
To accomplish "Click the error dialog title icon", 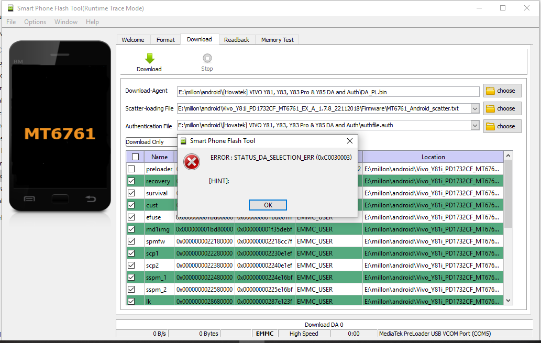I will pos(183,141).
